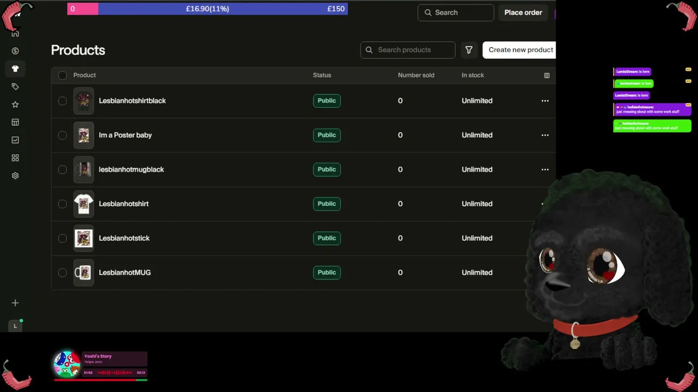
Task: Sort by the Number sold column header
Action: [x=416, y=75]
